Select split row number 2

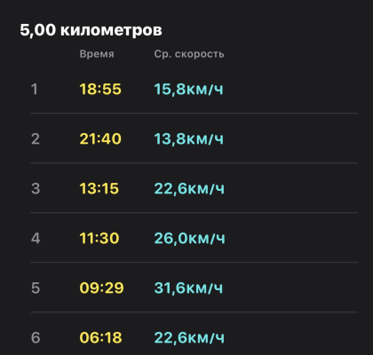coord(194,138)
